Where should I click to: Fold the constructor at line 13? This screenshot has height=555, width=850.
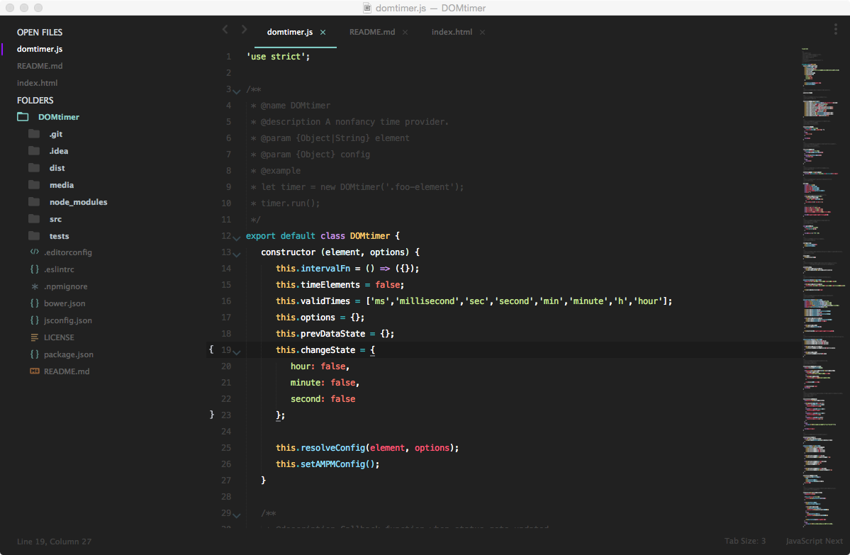[x=237, y=254]
